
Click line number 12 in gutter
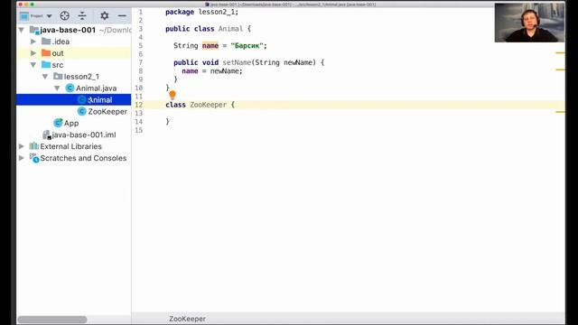pos(138,105)
